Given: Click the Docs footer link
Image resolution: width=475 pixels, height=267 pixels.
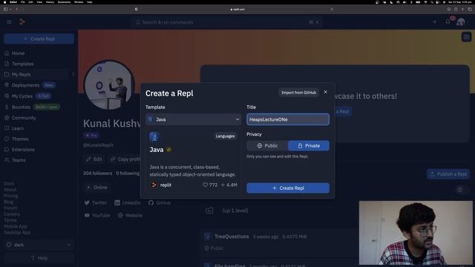Looking at the screenshot, I should tap(9, 183).
